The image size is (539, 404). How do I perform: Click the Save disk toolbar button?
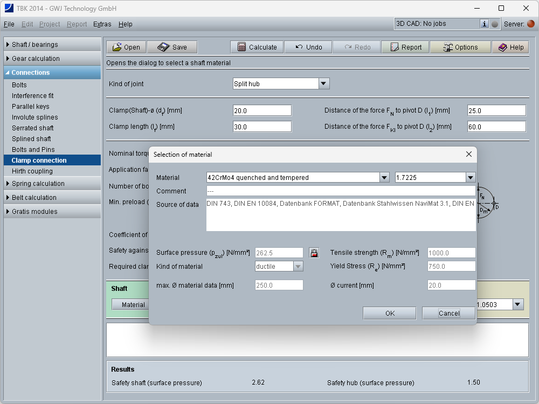pyautogui.click(x=172, y=47)
